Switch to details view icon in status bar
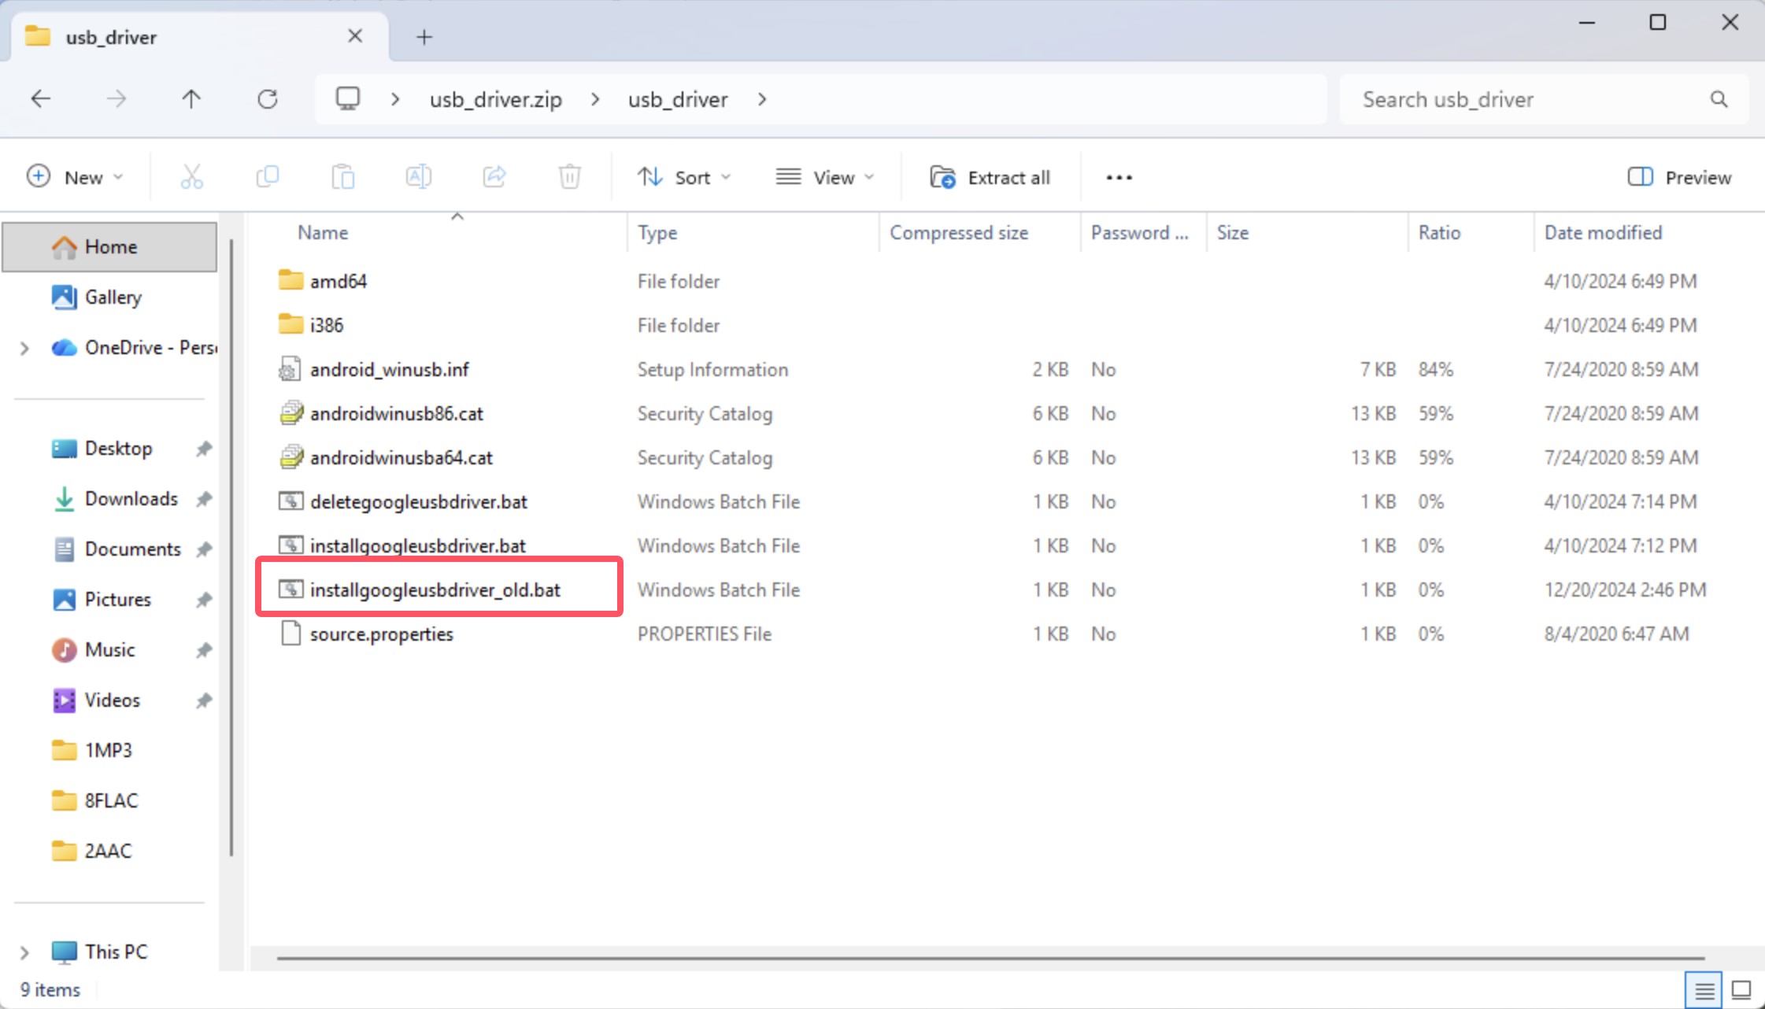This screenshot has height=1009, width=1765. point(1704,989)
